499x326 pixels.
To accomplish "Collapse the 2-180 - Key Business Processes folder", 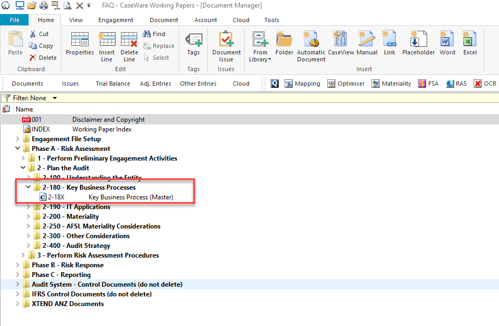I will [x=28, y=187].
